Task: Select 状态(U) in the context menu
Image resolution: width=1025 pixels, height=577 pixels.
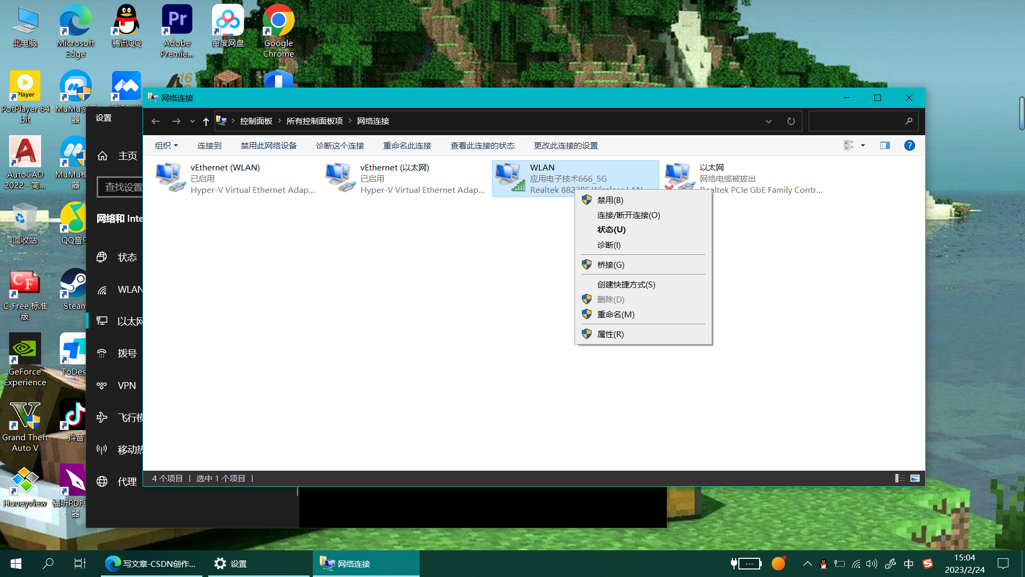Action: click(x=611, y=229)
